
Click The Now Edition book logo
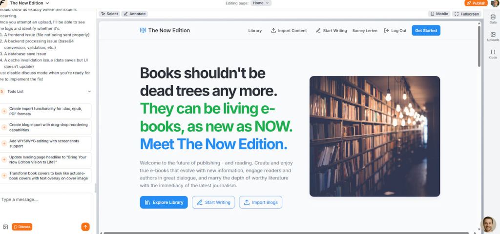pyautogui.click(x=143, y=30)
